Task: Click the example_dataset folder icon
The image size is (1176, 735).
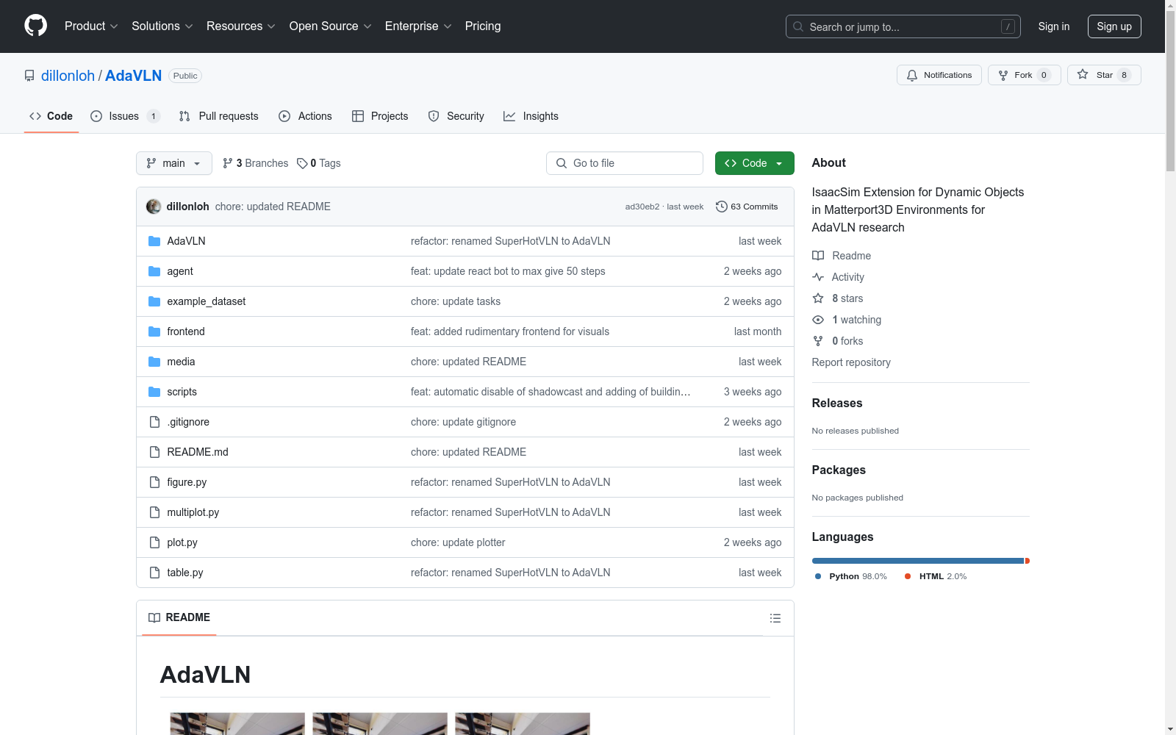Action: tap(154, 301)
